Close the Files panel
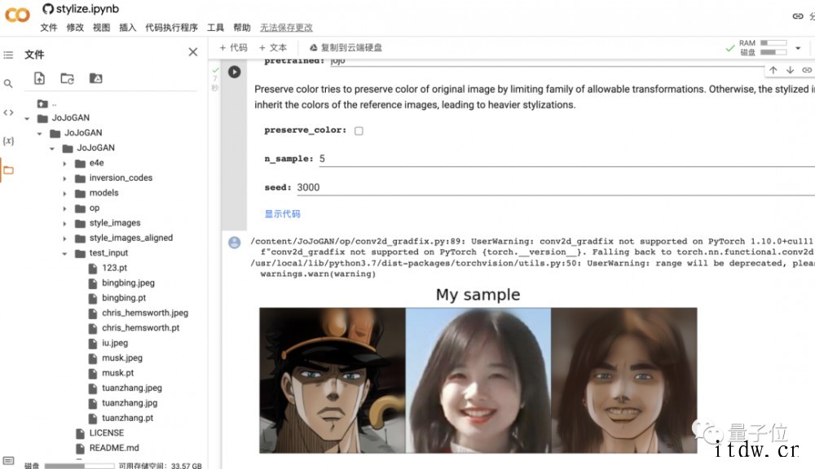815x469 pixels. click(x=193, y=52)
